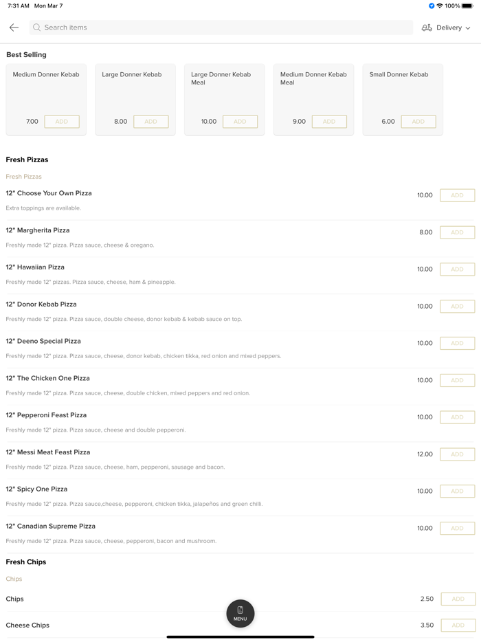This screenshot has height=642, width=481.
Task: Add 12" Margherita Pizza to order
Action: click(x=457, y=232)
